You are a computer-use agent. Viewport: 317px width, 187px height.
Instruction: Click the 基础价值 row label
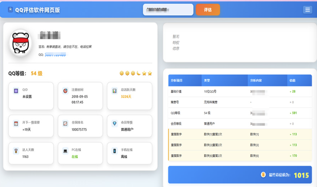click(176, 92)
